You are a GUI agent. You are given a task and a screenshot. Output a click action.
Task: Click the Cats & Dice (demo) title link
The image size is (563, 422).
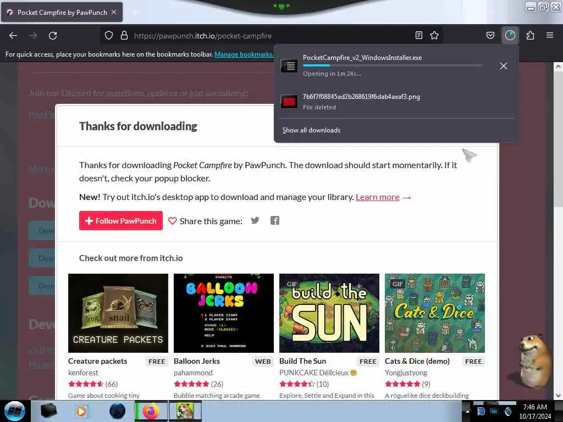tap(417, 361)
